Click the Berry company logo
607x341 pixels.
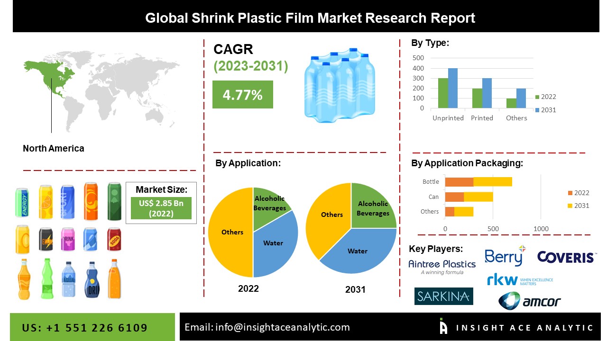505,256
